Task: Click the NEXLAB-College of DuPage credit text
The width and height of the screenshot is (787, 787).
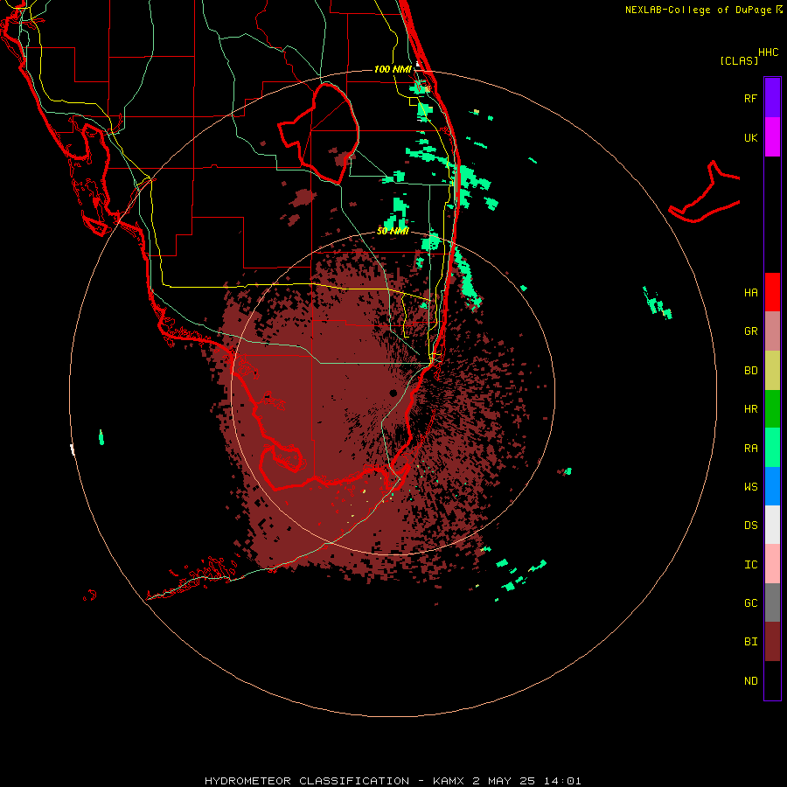Action: click(698, 10)
